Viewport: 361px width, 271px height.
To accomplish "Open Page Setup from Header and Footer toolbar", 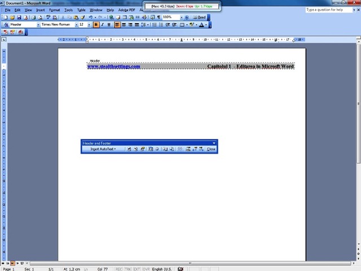I will 165,149.
